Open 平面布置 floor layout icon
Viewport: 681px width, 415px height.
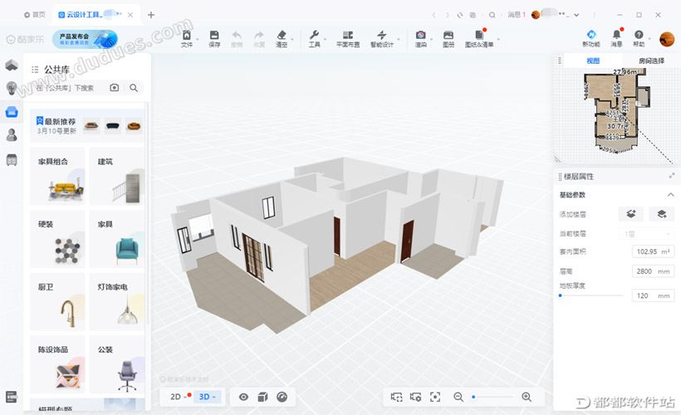tap(348, 35)
